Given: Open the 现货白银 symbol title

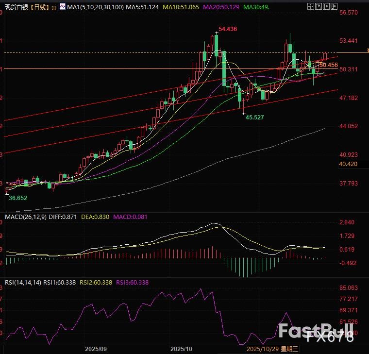Looking at the screenshot, I should click(17, 8).
